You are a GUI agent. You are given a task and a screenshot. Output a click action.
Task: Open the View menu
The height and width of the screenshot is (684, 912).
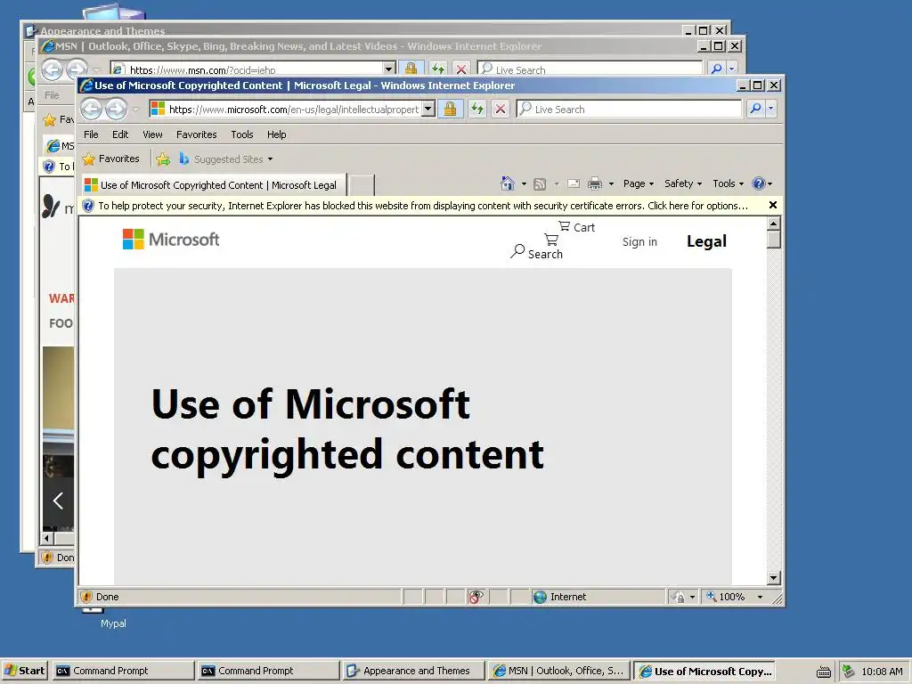pyautogui.click(x=152, y=134)
